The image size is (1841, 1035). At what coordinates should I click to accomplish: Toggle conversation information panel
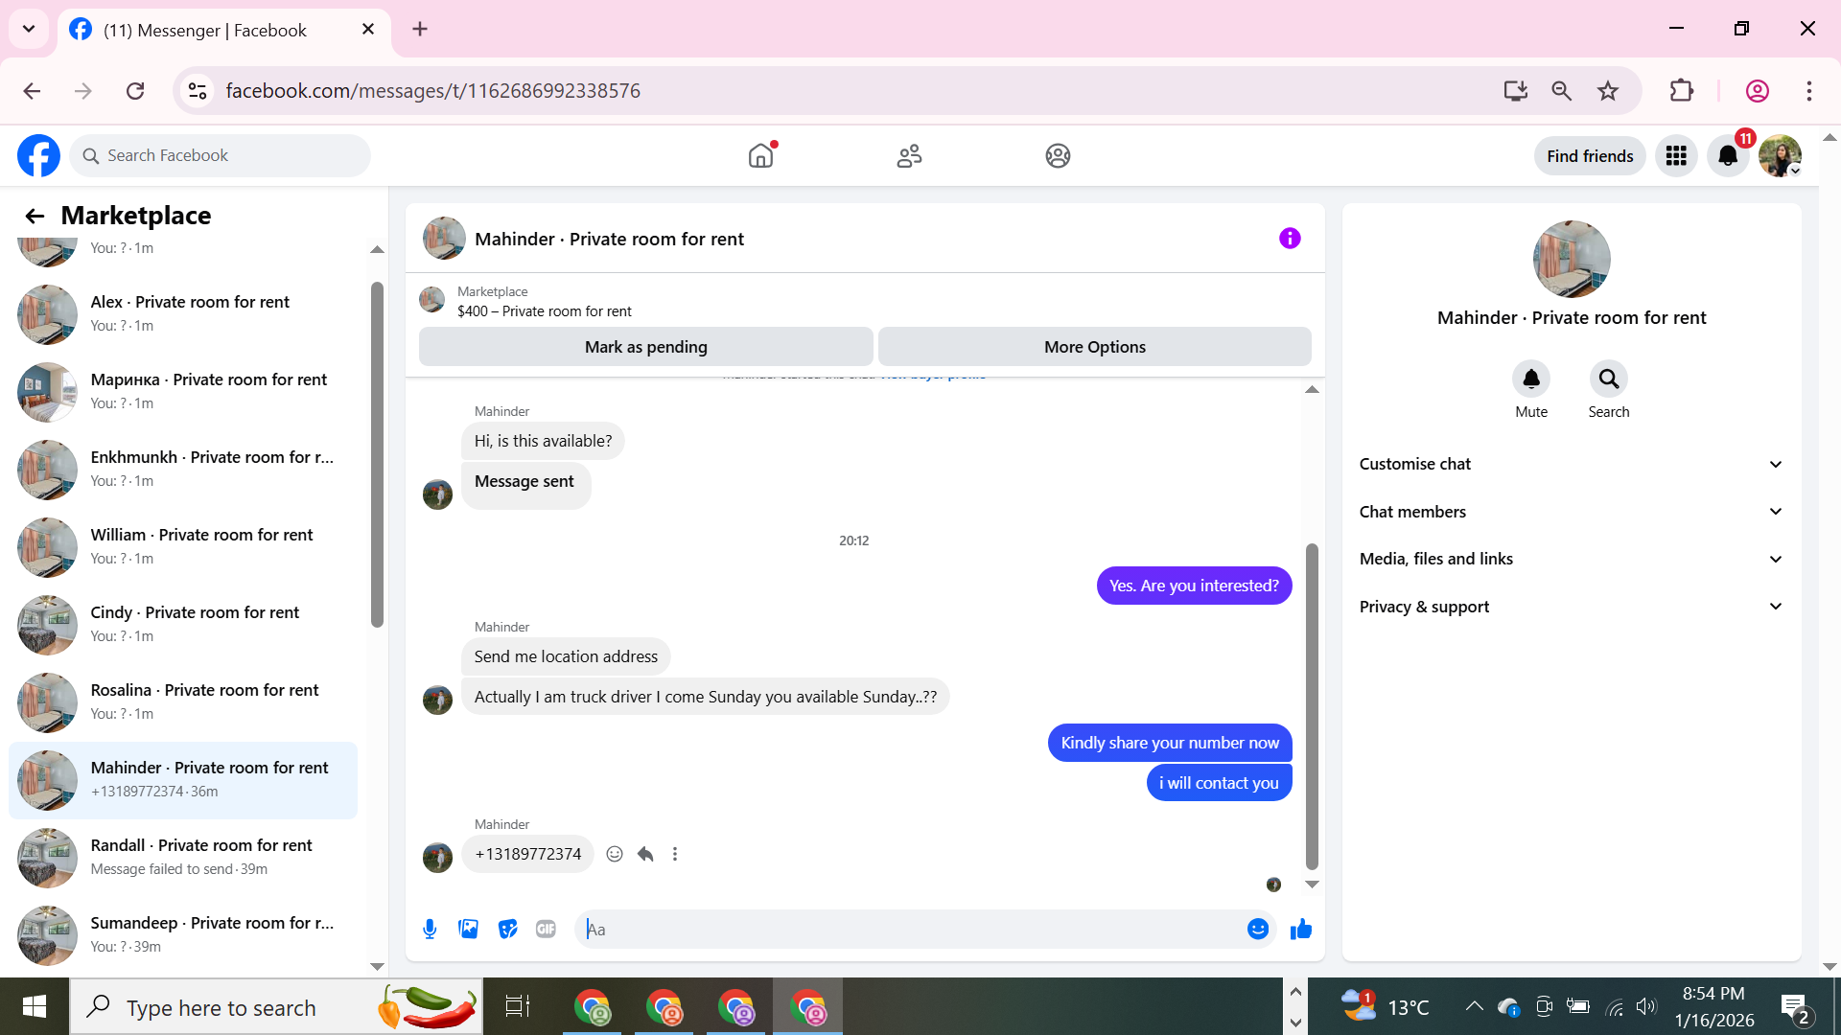[1290, 239]
